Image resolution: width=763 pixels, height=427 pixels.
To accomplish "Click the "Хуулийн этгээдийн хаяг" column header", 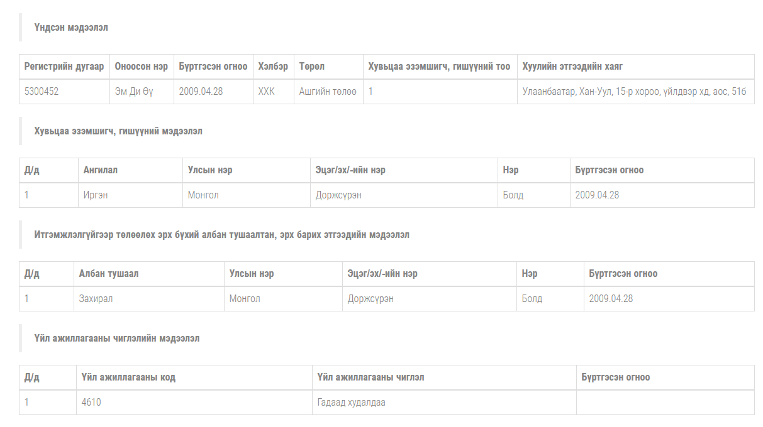I will click(572, 67).
